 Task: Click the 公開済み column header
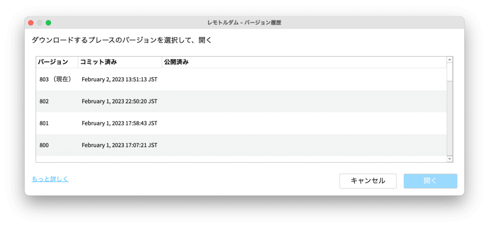tap(176, 62)
